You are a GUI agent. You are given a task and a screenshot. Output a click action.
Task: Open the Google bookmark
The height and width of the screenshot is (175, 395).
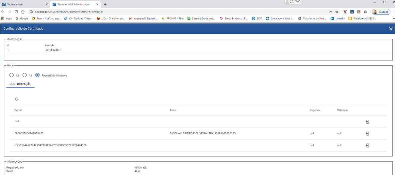click(22, 19)
